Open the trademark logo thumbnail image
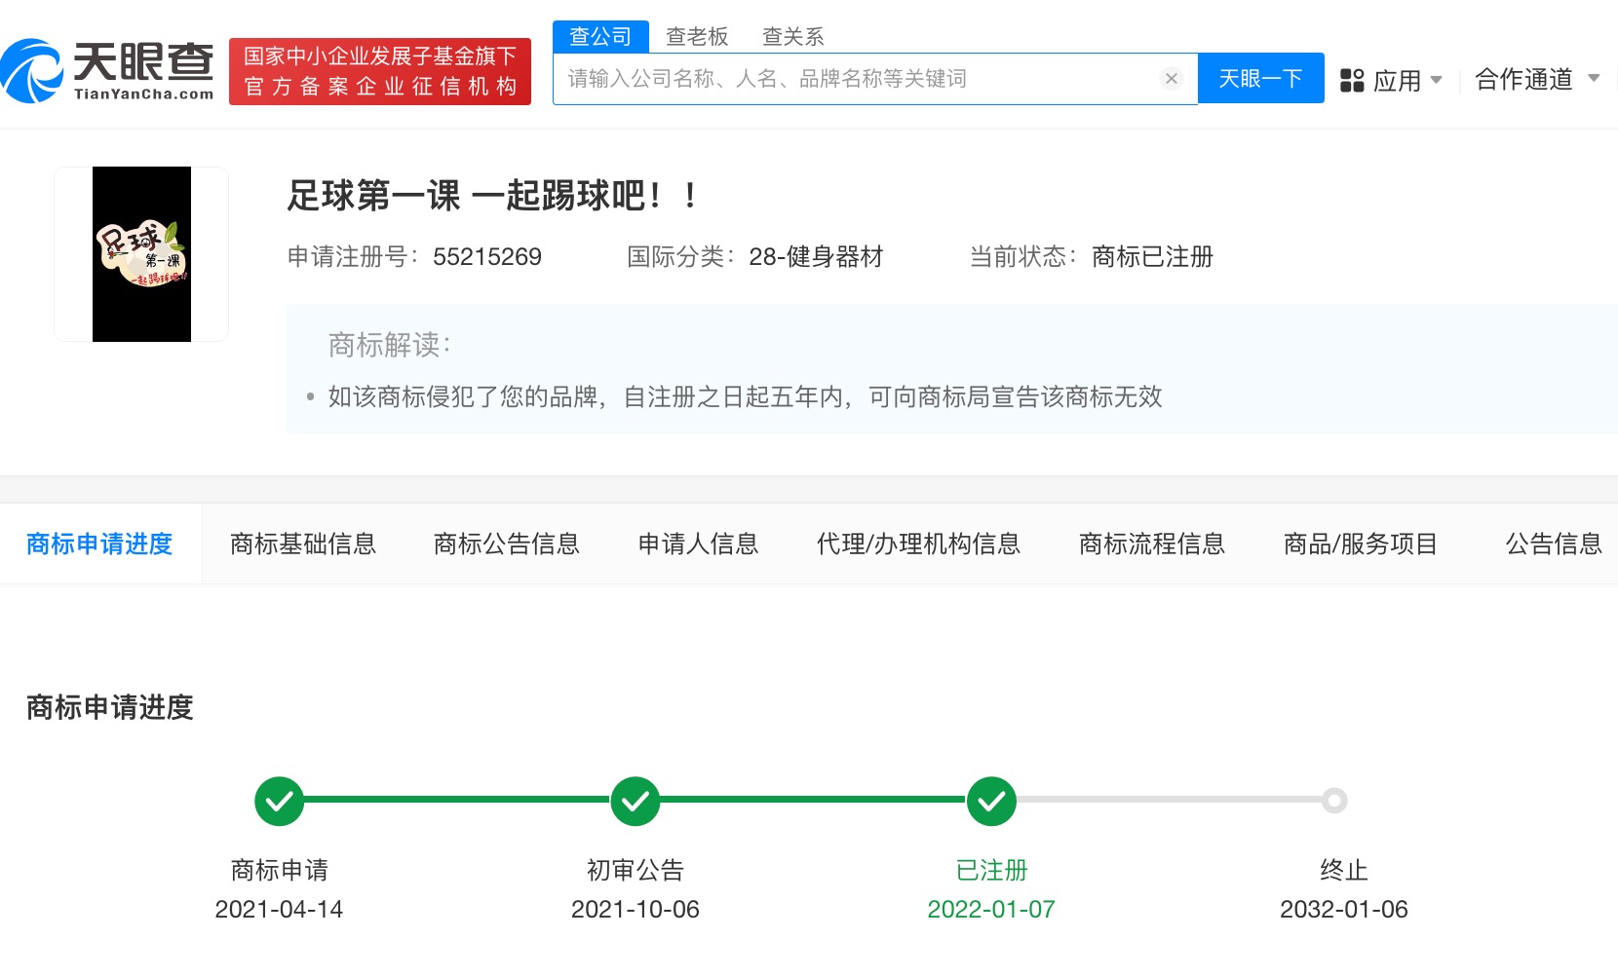Viewport: 1618px width, 976px height. (141, 254)
